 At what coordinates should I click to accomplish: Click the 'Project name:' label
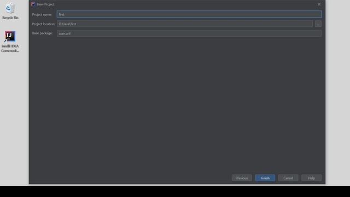click(x=42, y=15)
